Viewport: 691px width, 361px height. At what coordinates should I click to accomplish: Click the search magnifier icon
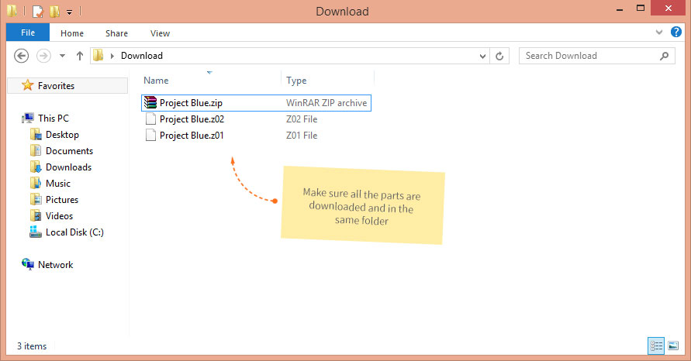pyautogui.click(x=664, y=56)
